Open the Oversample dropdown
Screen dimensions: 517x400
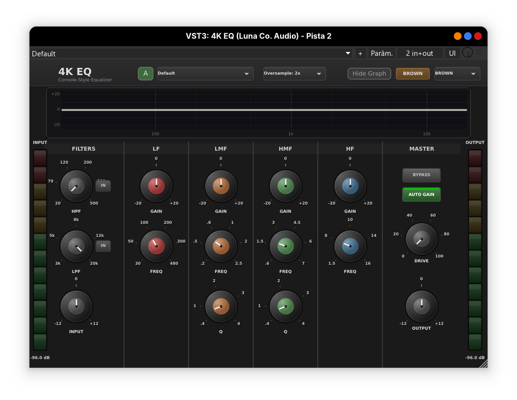[x=294, y=73]
